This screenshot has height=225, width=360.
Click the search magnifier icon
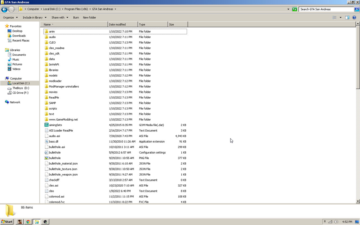coord(357,9)
